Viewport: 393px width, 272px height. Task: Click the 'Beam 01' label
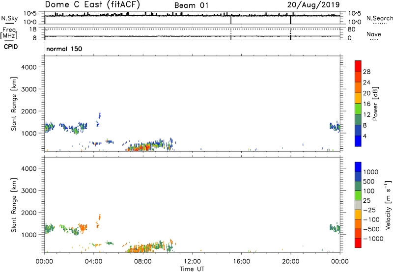[191, 5]
